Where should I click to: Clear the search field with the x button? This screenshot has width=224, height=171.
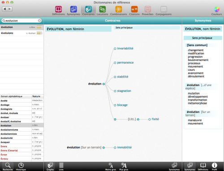[x=39, y=21]
